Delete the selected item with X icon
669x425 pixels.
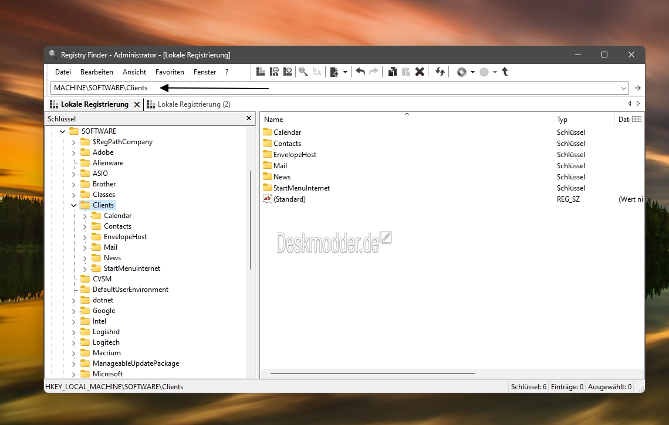[x=420, y=72]
